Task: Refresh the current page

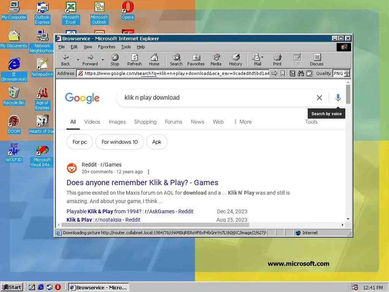Action: point(134,60)
